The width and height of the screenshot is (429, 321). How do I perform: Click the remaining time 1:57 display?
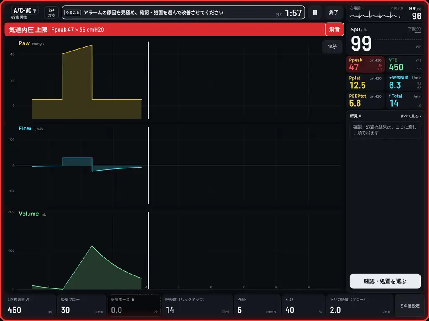pyautogui.click(x=293, y=13)
